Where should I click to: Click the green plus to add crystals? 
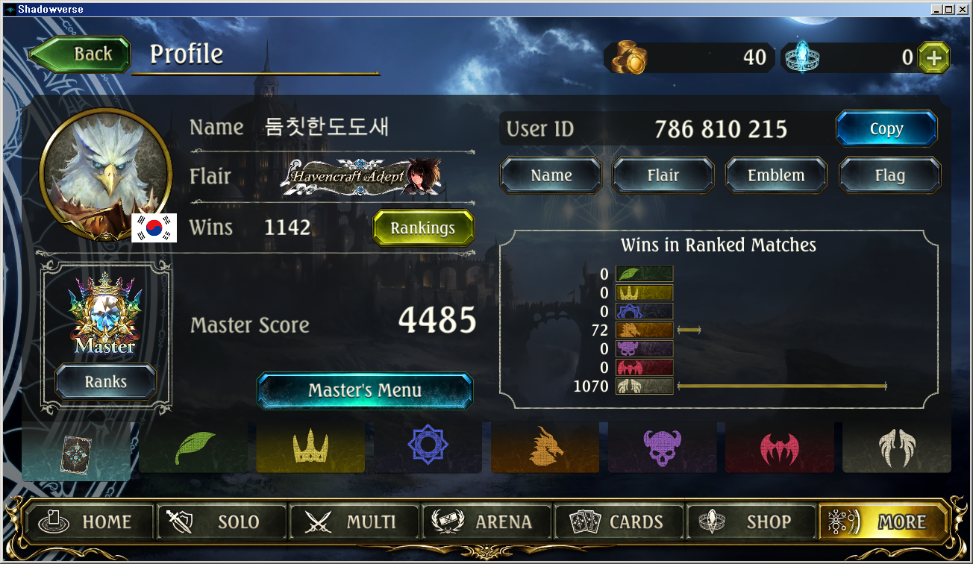point(933,57)
